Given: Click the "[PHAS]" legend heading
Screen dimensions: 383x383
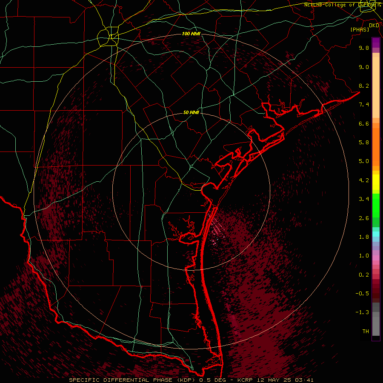Looking at the screenshot, I should [360, 29].
